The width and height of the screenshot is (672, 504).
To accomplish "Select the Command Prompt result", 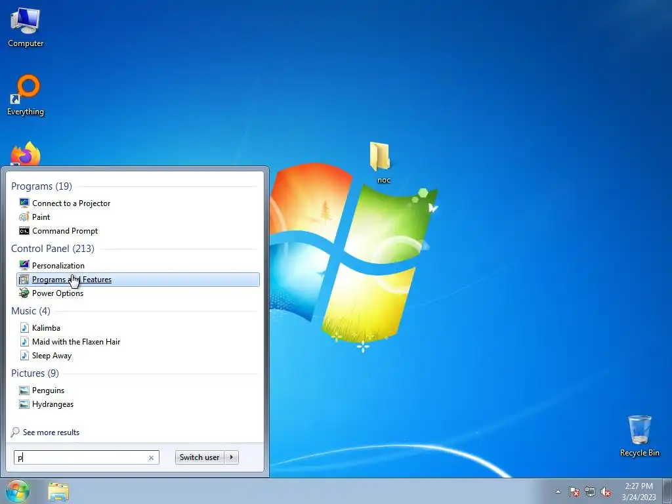I will point(138,231).
